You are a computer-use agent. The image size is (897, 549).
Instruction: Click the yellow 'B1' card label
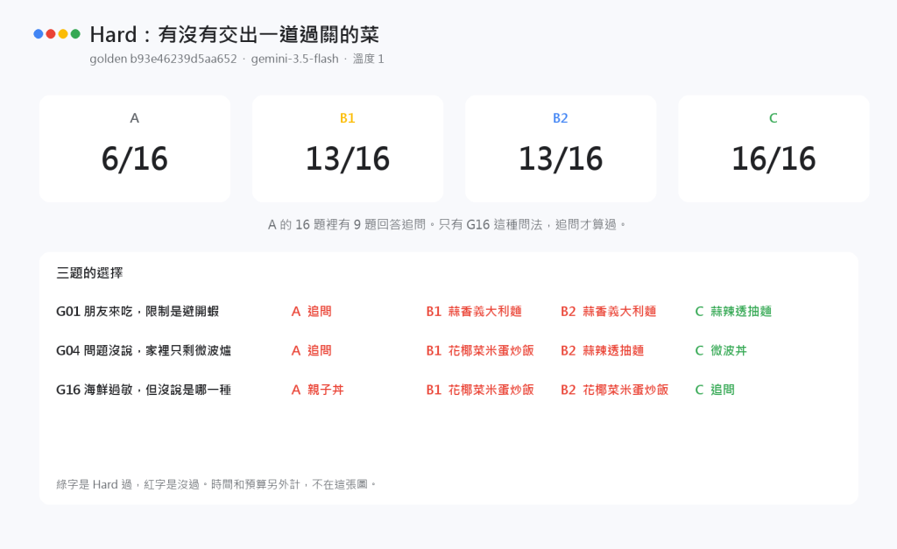tap(347, 118)
